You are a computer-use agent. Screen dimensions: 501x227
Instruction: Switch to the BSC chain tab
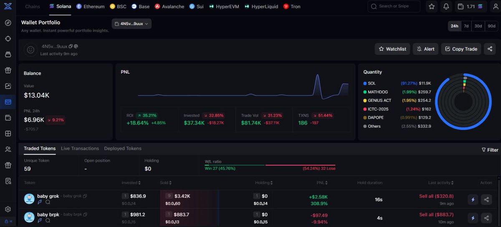(x=118, y=7)
